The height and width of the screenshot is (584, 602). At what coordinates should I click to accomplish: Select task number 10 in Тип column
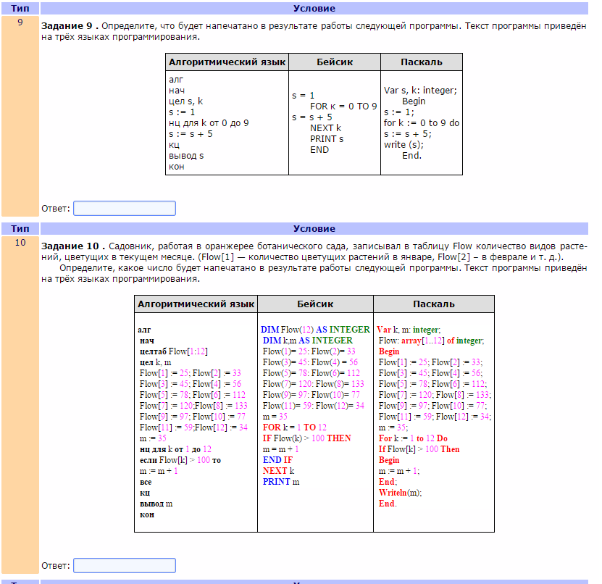tap(20, 243)
